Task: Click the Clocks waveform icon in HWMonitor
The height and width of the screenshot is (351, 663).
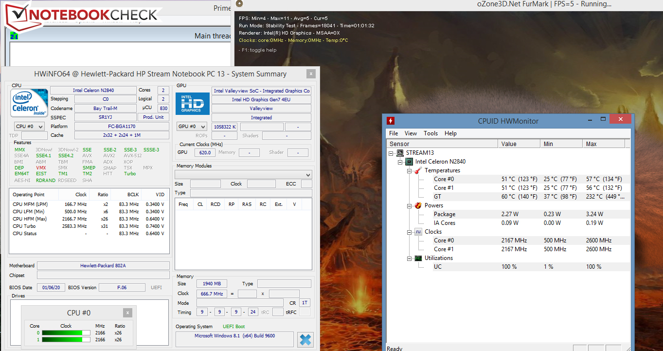Action: click(x=418, y=232)
